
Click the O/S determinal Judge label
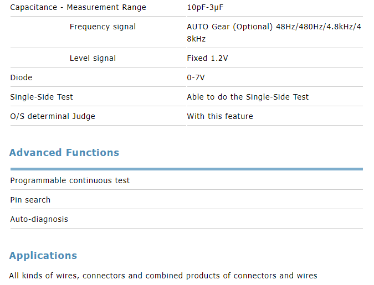[53, 116]
